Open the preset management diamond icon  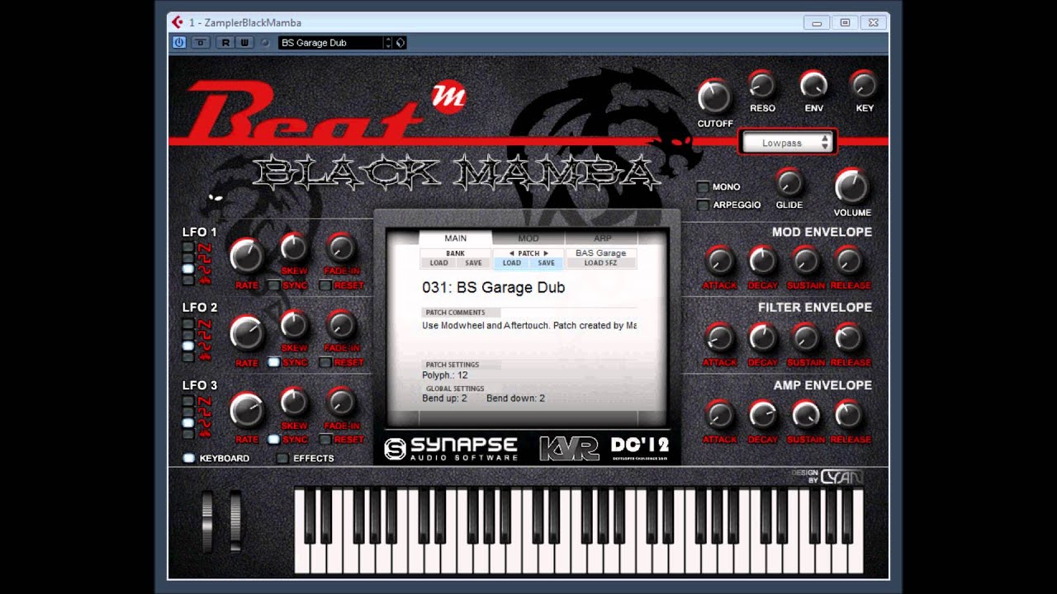(x=401, y=43)
